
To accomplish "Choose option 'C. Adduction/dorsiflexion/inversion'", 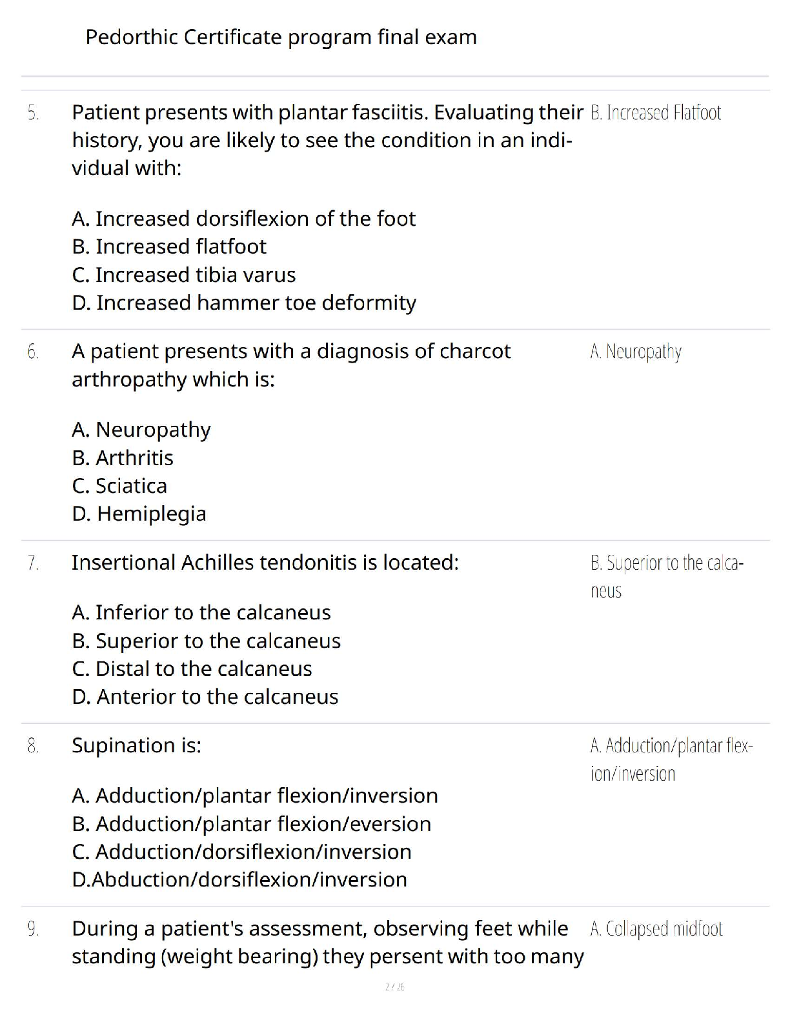I will pyautogui.click(x=241, y=852).
